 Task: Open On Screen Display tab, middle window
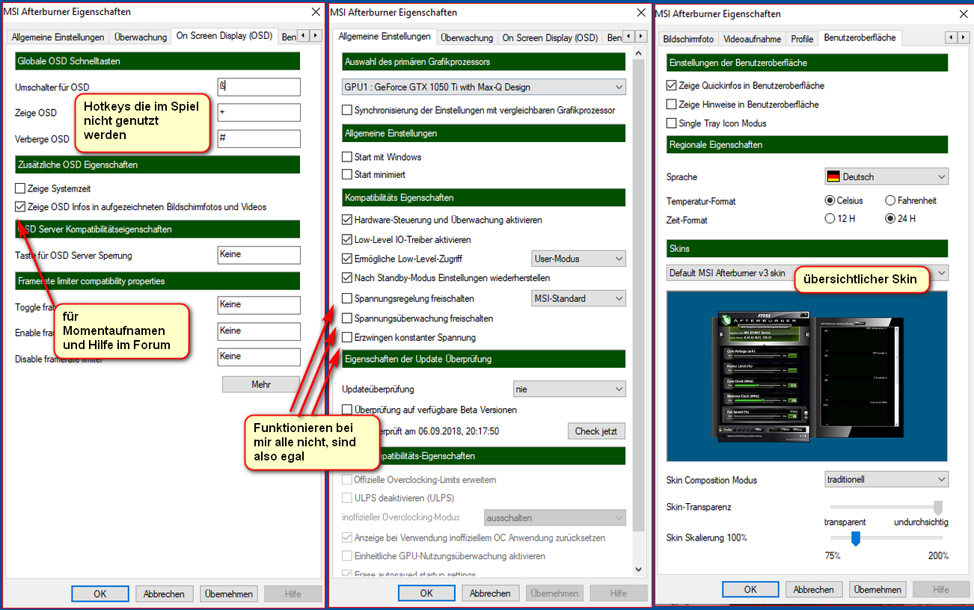tap(550, 37)
